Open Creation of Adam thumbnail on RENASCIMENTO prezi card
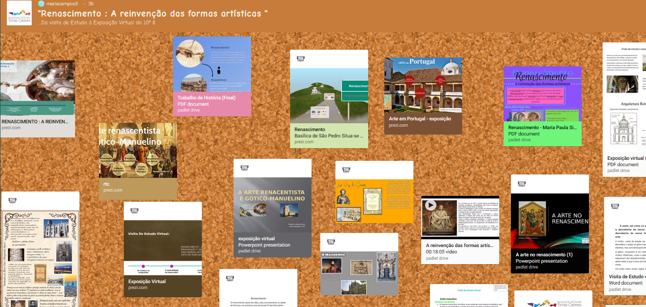This screenshot has height=307, width=646. 38,88
